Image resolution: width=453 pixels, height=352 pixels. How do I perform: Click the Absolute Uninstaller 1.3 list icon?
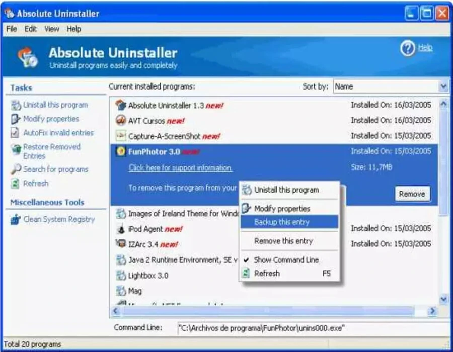(x=120, y=105)
